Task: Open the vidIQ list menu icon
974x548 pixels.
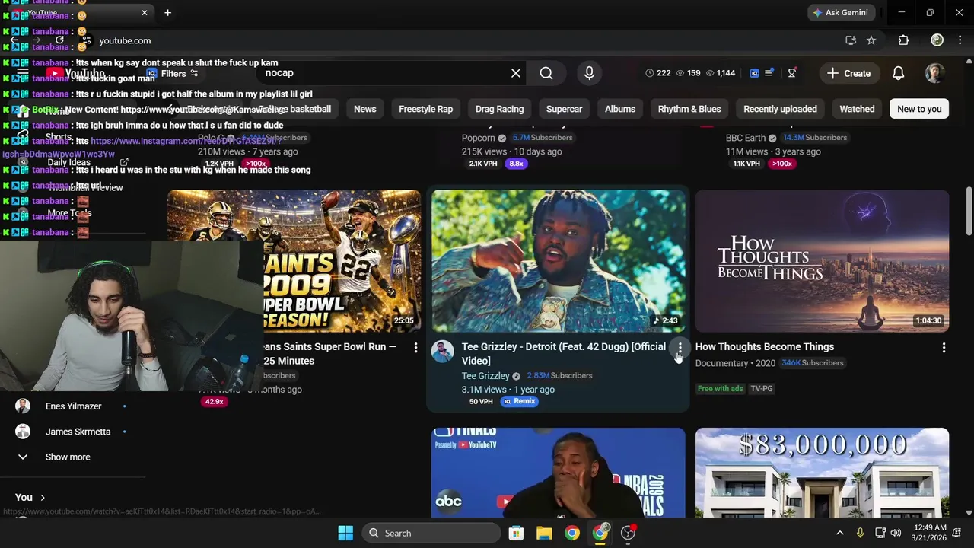Action: pyautogui.click(x=769, y=73)
